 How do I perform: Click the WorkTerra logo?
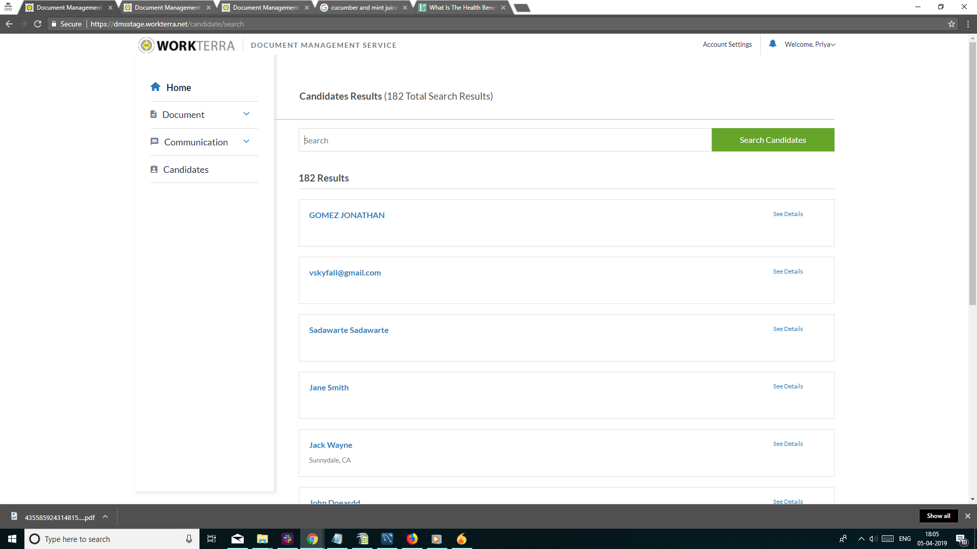[187, 45]
